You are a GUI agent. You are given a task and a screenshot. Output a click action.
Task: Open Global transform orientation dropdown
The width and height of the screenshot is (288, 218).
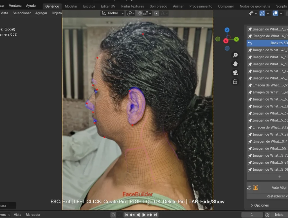pyautogui.click(x=112, y=13)
